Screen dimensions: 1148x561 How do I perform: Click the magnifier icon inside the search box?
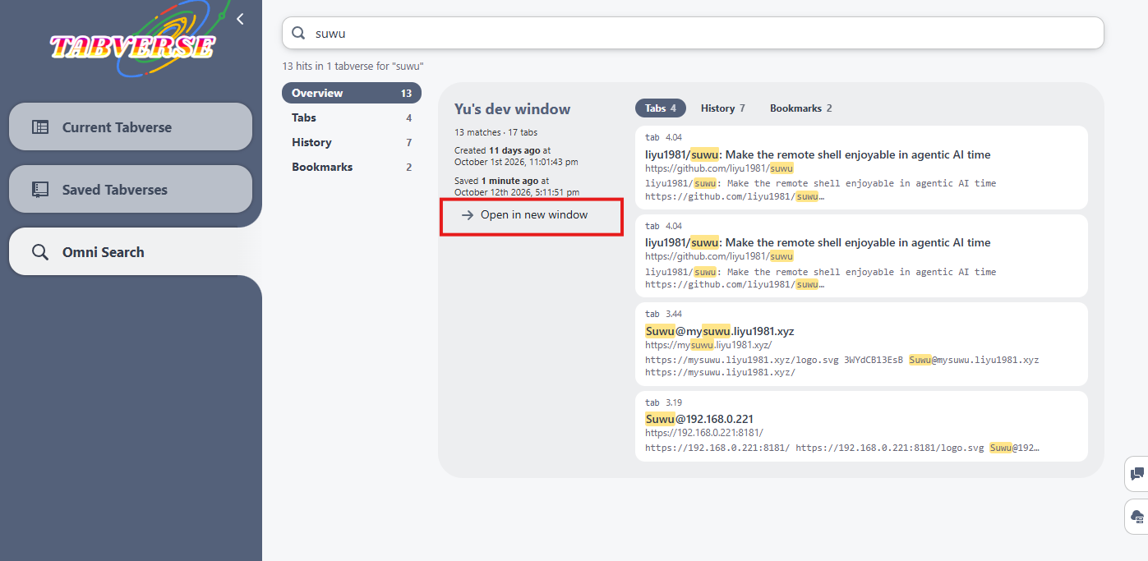point(299,34)
